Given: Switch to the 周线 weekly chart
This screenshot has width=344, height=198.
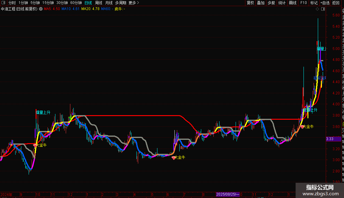Looking at the screenshot, I should 99,3.
